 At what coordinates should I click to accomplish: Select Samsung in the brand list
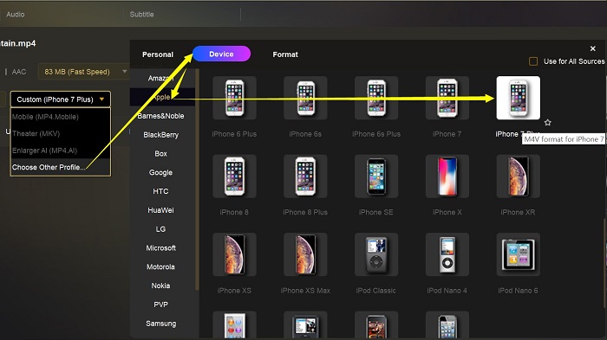[162, 324]
